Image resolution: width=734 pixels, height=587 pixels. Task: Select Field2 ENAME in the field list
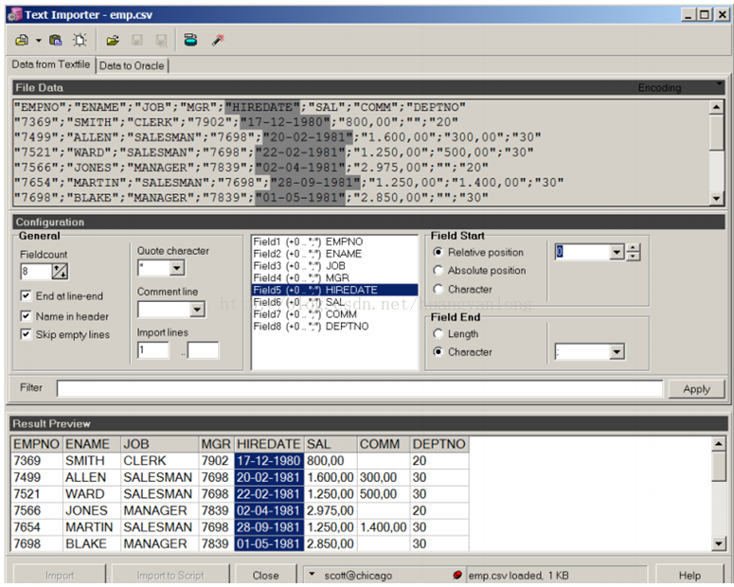pyautogui.click(x=334, y=254)
